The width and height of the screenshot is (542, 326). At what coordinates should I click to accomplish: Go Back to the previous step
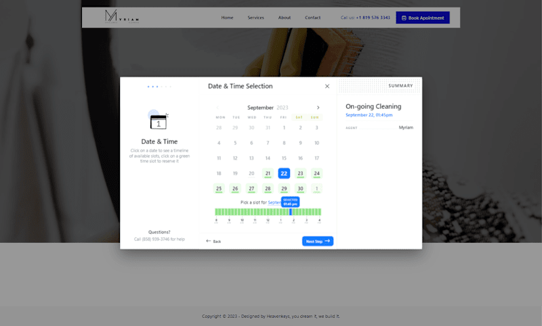[213, 241]
